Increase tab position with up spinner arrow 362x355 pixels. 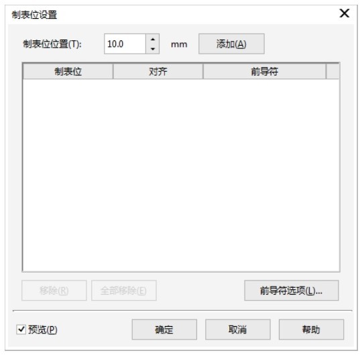[x=153, y=40]
